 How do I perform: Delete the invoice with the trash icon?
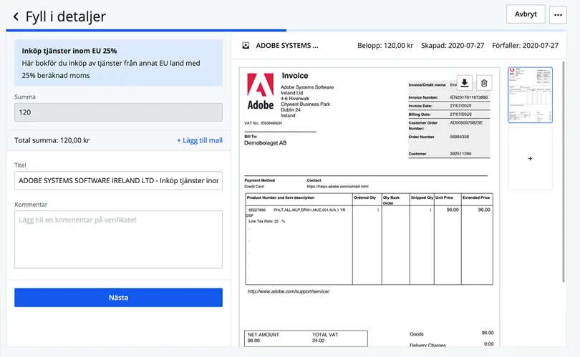[484, 83]
